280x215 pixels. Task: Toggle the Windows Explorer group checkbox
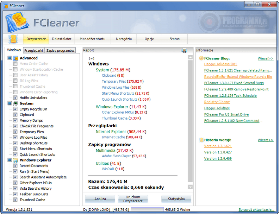click(10, 160)
